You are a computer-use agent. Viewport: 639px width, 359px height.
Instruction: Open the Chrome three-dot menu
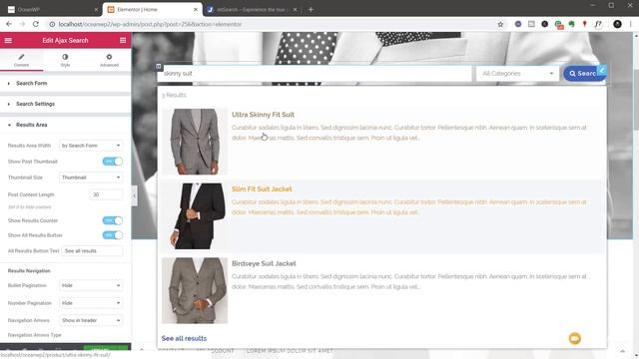click(630, 24)
